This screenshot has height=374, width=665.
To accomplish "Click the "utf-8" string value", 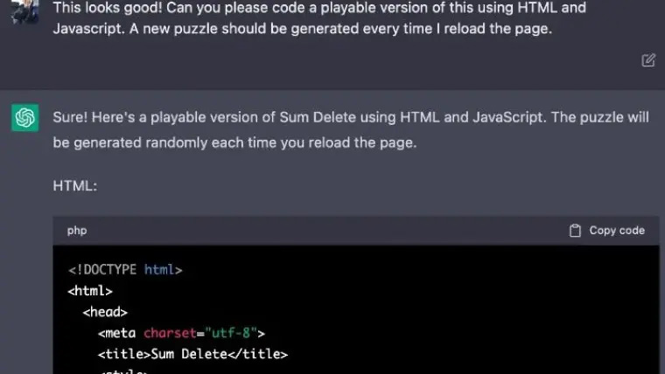I will point(230,333).
